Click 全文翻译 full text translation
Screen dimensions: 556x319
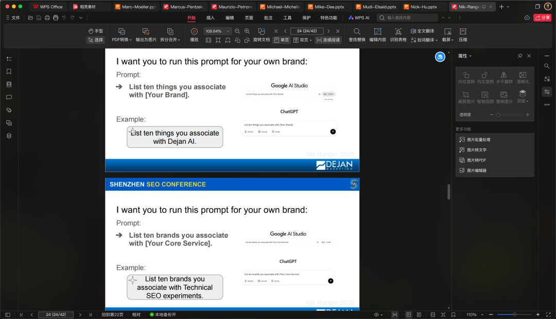422,31
